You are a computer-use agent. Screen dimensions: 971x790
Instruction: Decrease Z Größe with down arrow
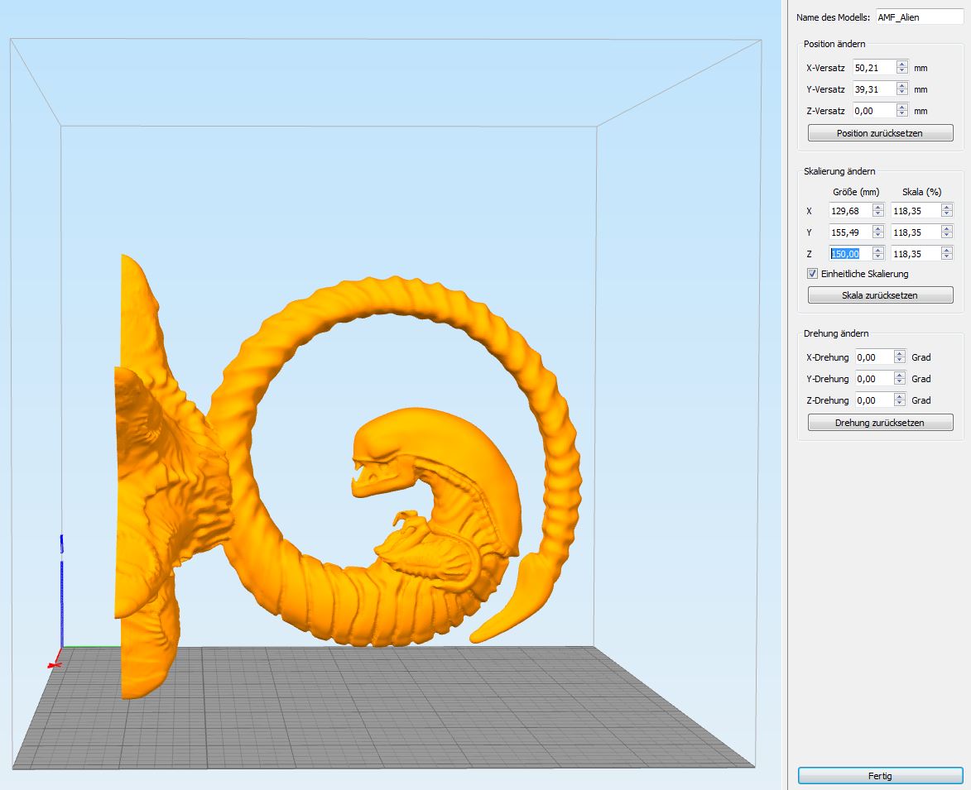(878, 257)
